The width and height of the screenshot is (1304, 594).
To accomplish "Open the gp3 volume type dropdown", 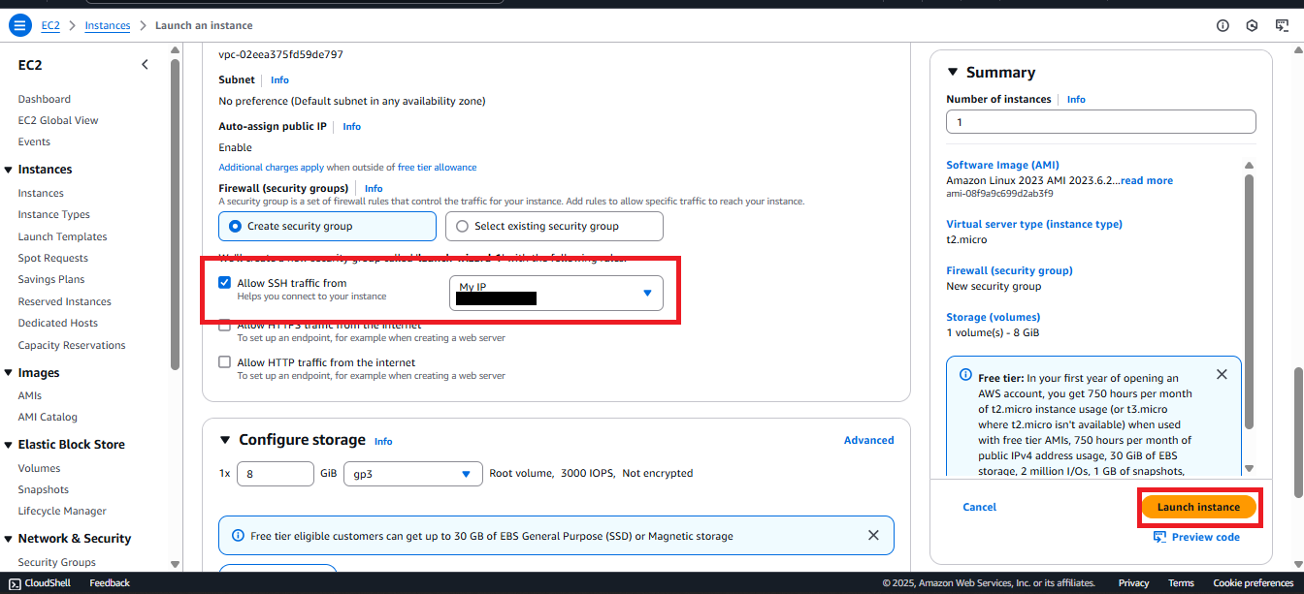I will click(413, 474).
